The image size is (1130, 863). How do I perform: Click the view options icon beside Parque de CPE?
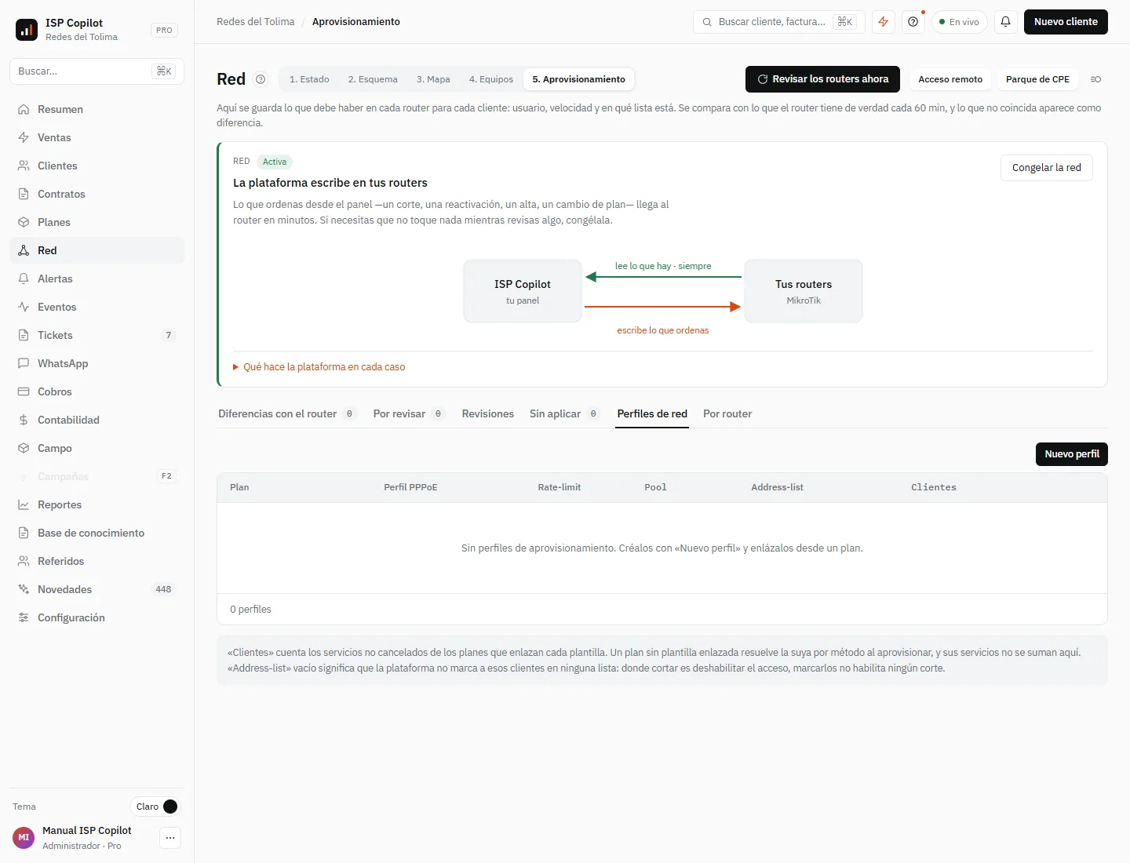coord(1095,79)
